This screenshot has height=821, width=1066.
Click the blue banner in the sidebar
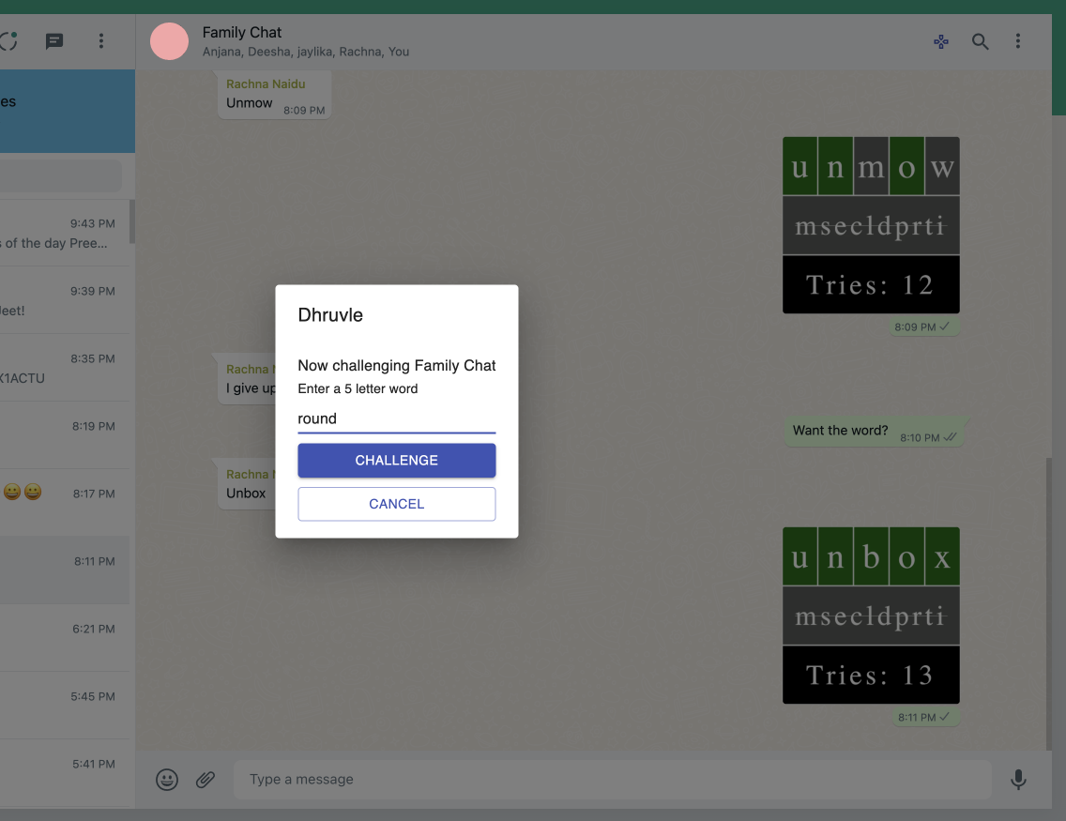point(68,111)
